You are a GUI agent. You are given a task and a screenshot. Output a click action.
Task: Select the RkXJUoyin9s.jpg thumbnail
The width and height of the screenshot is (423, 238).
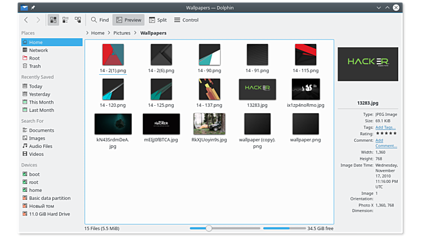click(209, 124)
